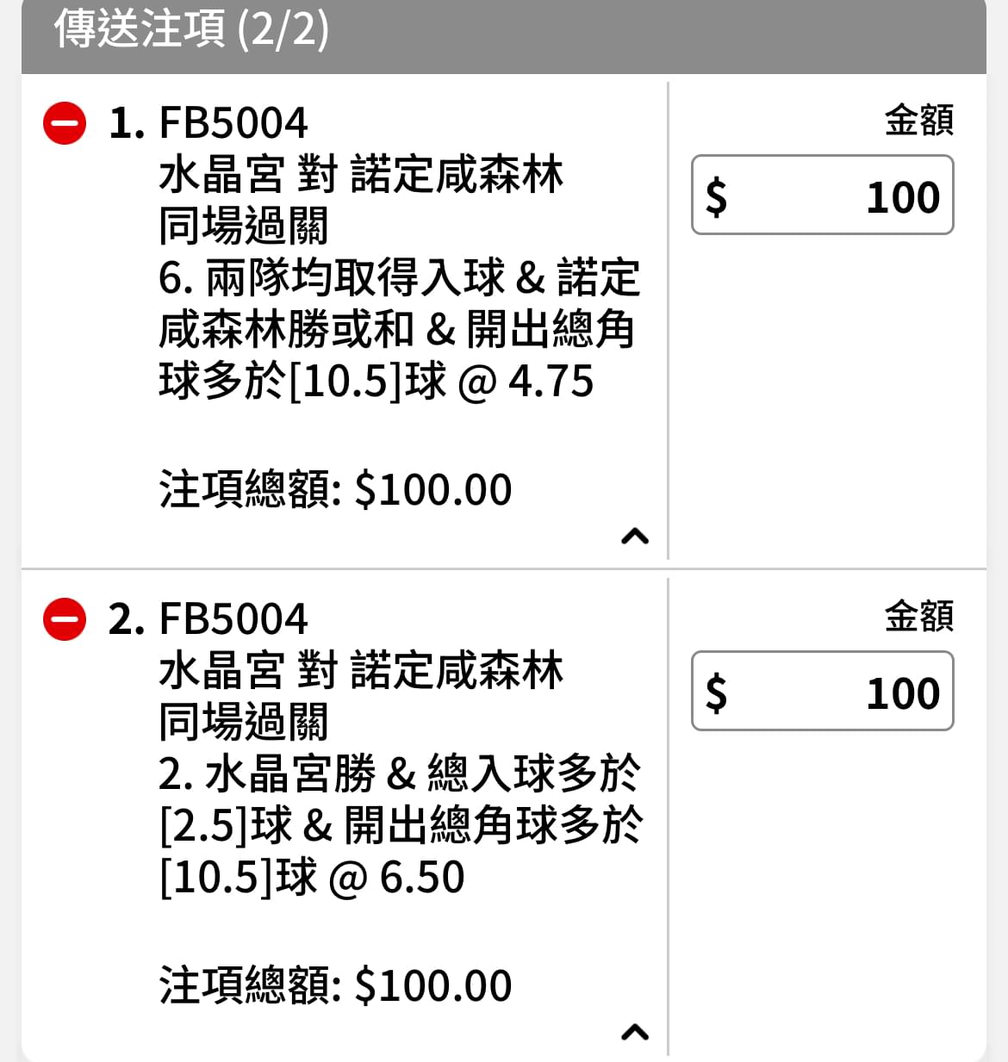This screenshot has width=1008, height=1062.
Task: Remove bet 2 with red minus icon
Action: point(65,619)
